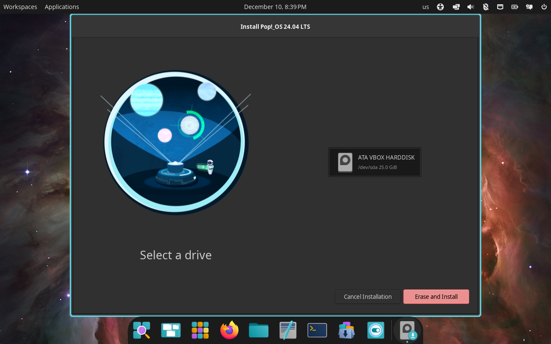Screen dimensions: 551x344
Task: Open the Applications menu
Action: 62,6
